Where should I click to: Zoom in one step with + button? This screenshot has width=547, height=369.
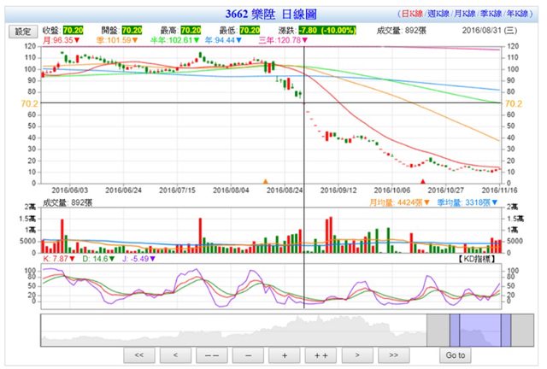[285, 354]
